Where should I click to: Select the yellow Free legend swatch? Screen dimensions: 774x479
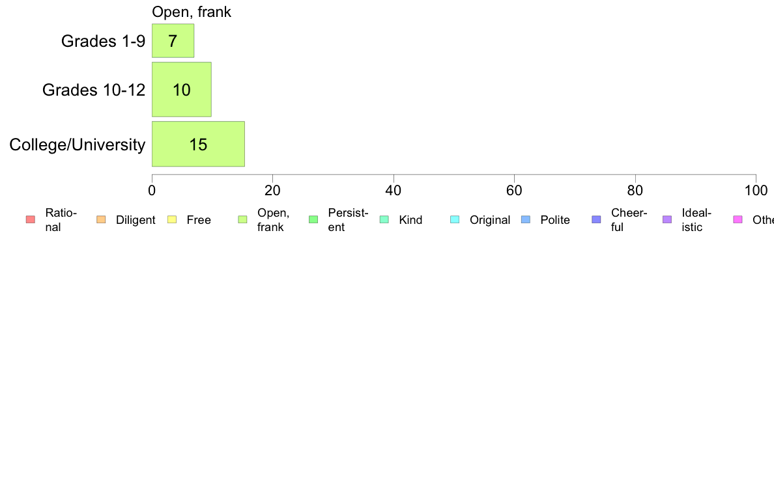tap(172, 219)
